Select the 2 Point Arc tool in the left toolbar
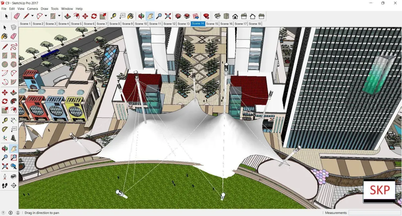 tap(14, 73)
